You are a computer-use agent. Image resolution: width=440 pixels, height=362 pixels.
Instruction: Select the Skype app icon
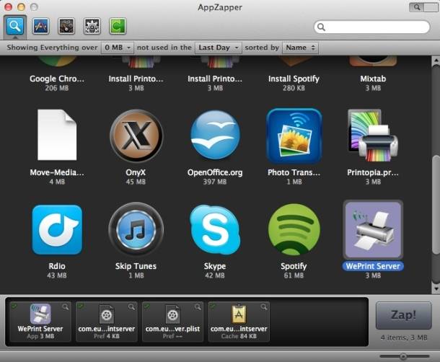coord(215,230)
